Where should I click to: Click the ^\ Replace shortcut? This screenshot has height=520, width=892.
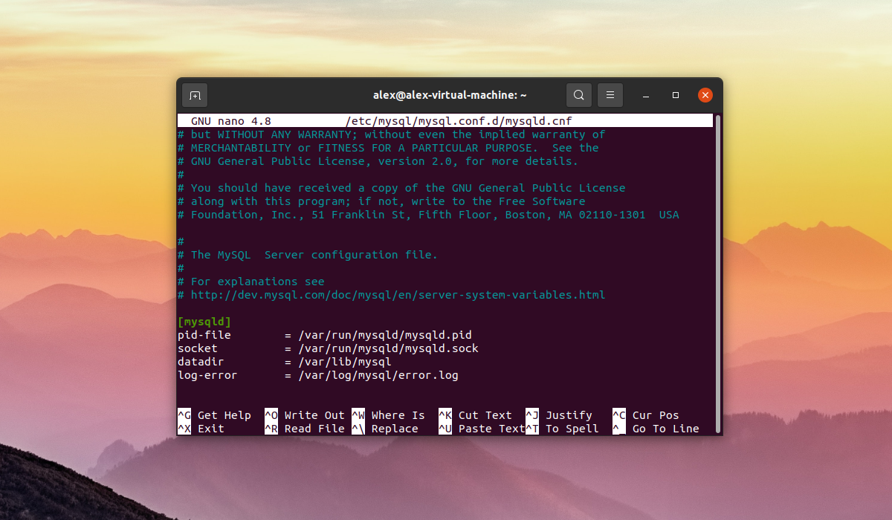click(385, 429)
